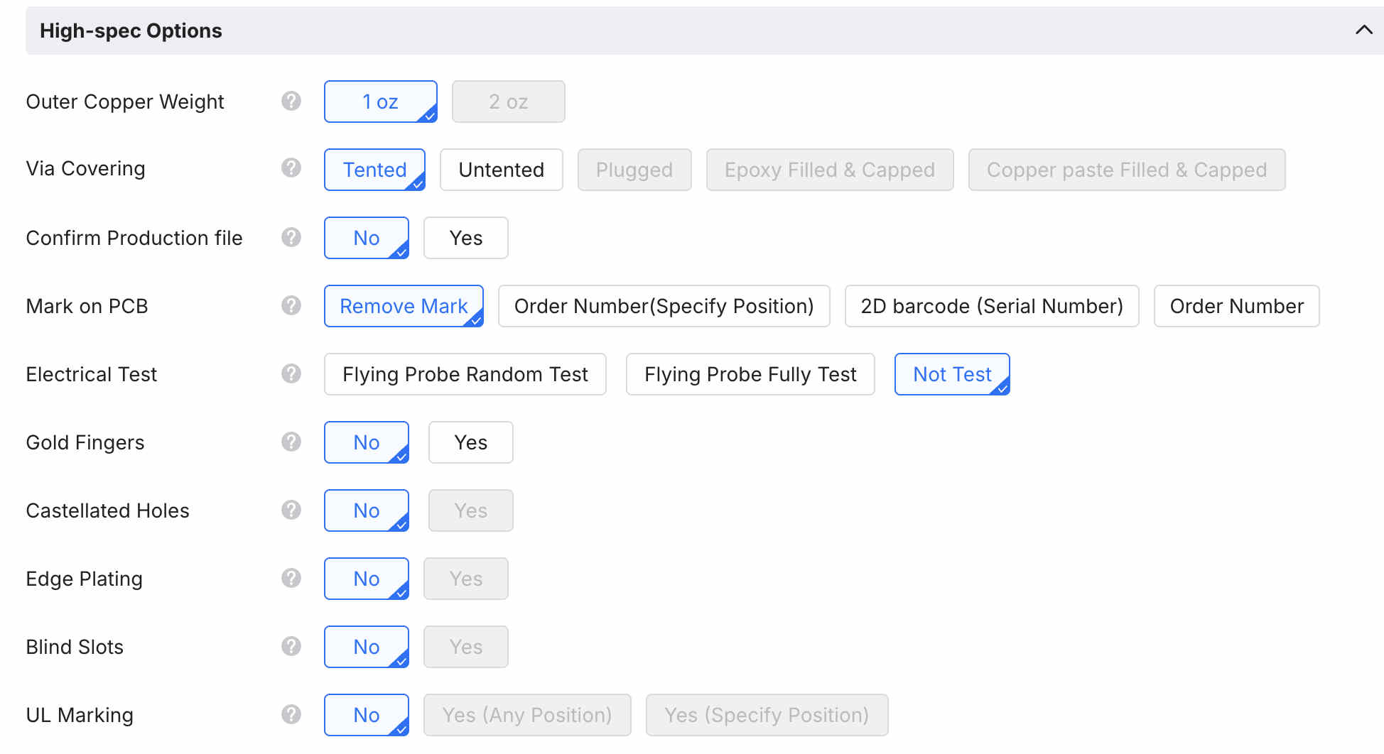Select 1 oz outer copper weight

click(380, 102)
